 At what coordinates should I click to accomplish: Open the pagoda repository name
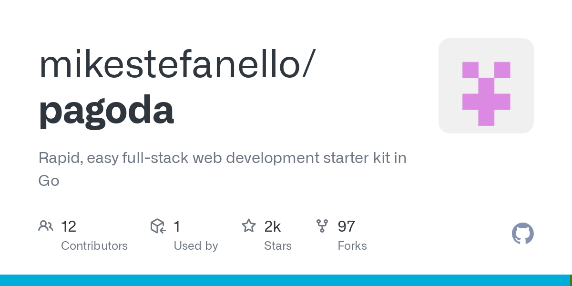pyautogui.click(x=106, y=110)
